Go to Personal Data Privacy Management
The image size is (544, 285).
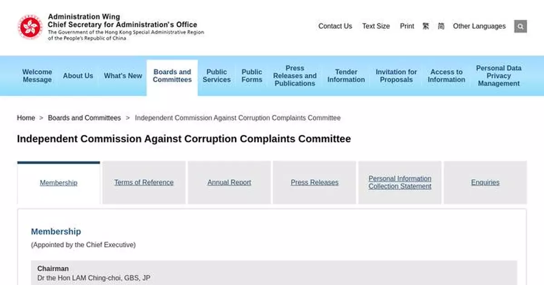point(499,76)
